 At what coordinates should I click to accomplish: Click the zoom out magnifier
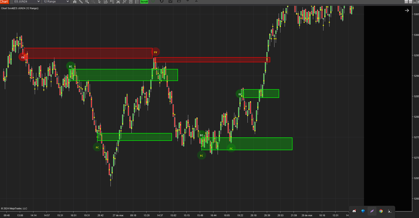93,2
